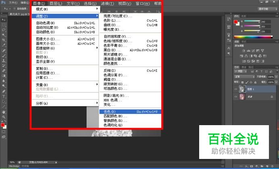Select the Rectangular Marquee tool
The width and height of the screenshot is (279, 169).
[4, 25]
